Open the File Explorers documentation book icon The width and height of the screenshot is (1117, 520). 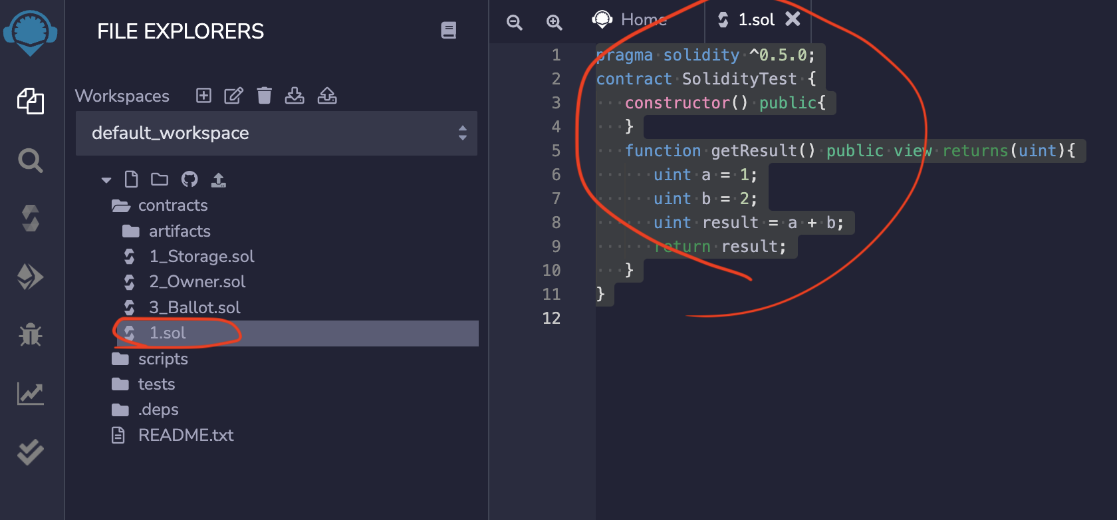[449, 31]
